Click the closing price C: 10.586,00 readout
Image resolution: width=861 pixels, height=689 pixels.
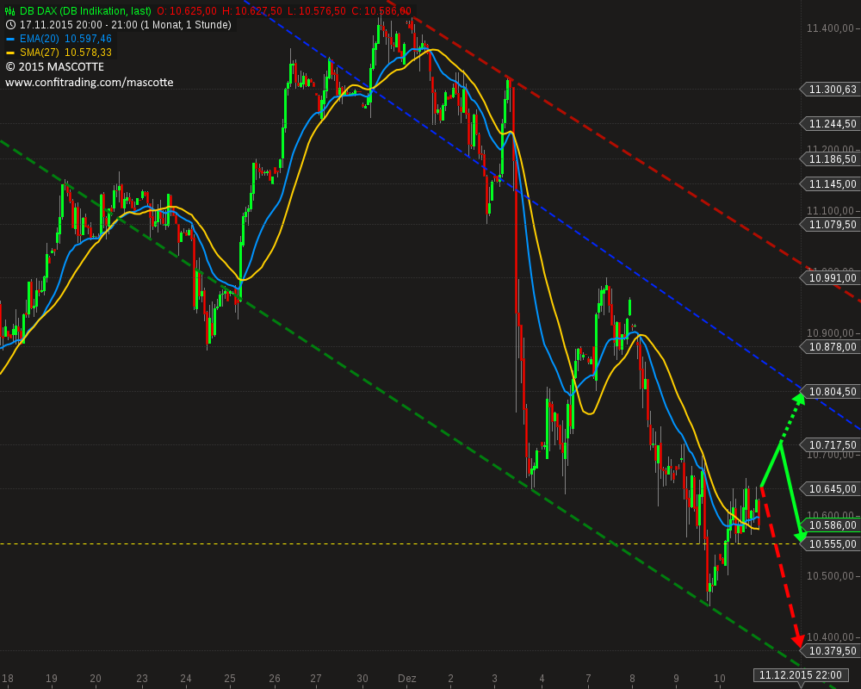tap(381, 11)
